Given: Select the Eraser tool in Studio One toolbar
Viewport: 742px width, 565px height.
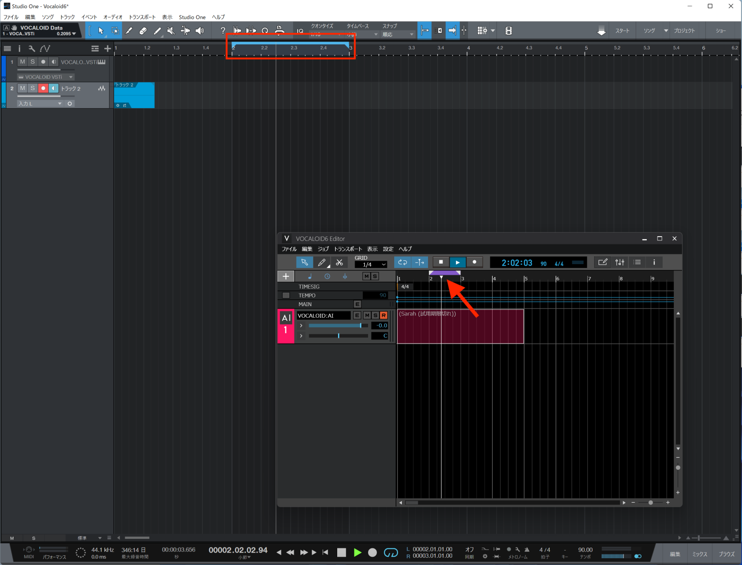Looking at the screenshot, I should 143,30.
